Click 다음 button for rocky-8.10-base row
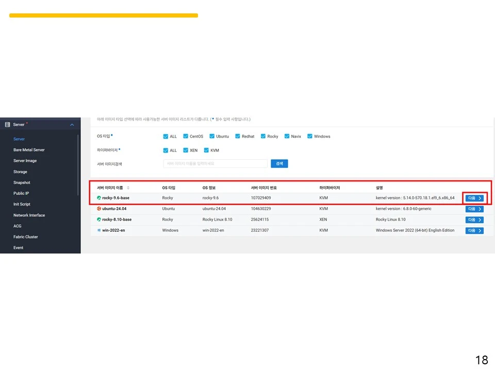The width and height of the screenshot is (495, 371). point(474,220)
